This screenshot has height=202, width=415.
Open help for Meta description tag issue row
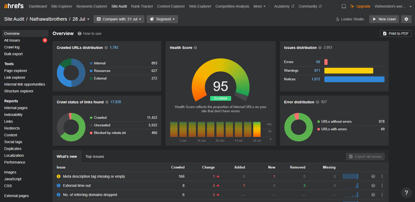coord(373,176)
